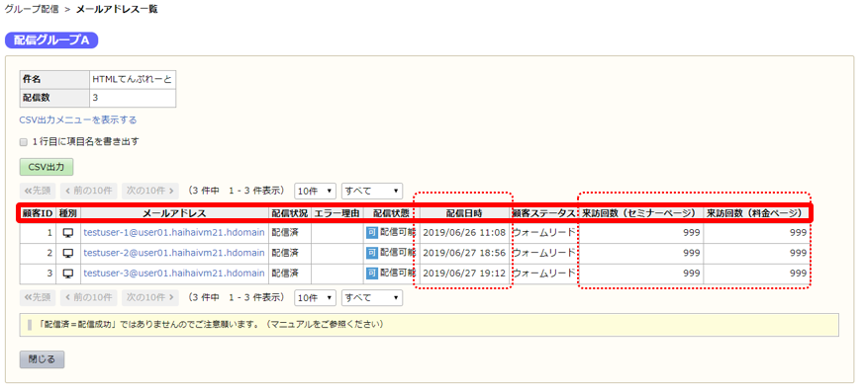Open testuser-3@user01.haihaivm21.hdomain address link
865x392 pixels.
click(x=174, y=274)
